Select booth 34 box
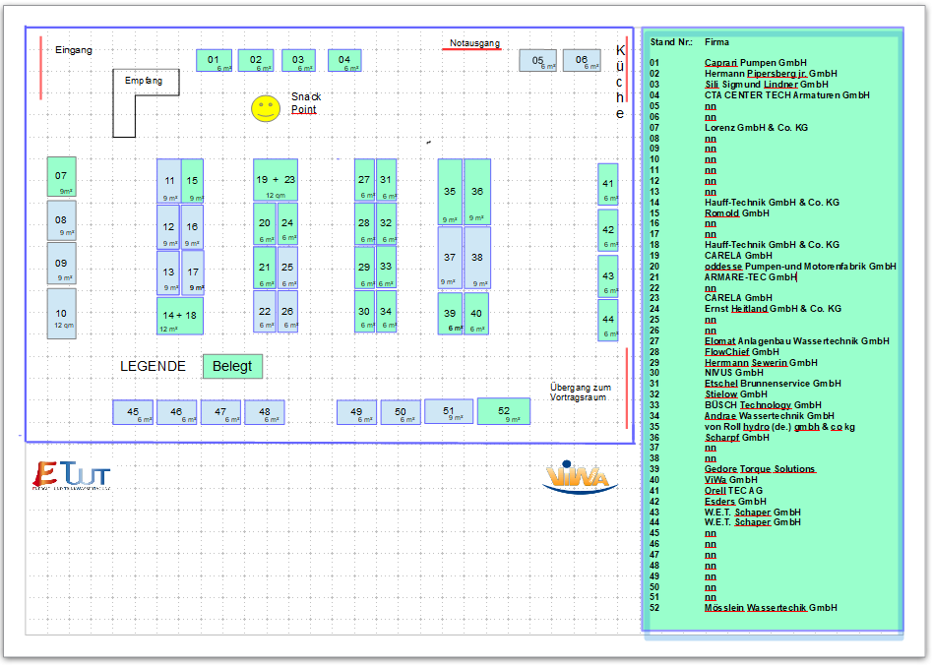Image resolution: width=932 pixels, height=665 pixels. [x=387, y=311]
